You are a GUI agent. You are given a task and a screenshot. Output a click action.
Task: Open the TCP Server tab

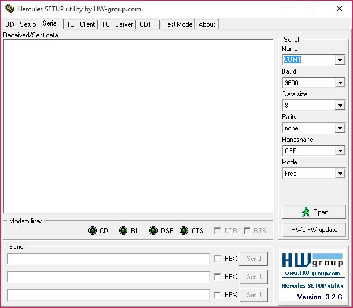(117, 24)
